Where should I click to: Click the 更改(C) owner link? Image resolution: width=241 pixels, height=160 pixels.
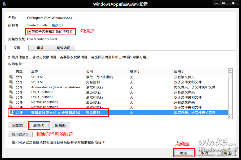[57, 25]
